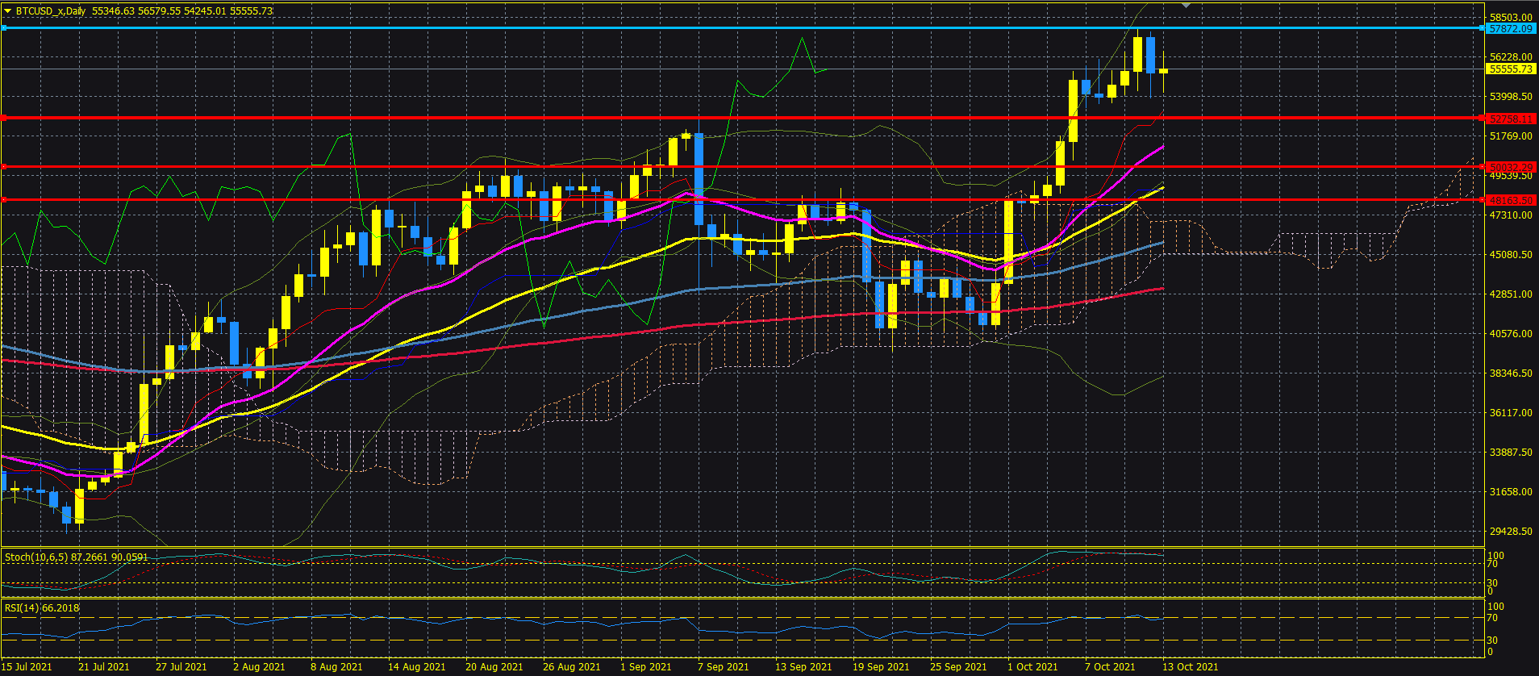Image resolution: width=1539 pixels, height=676 pixels.
Task: Click the red 52758.11 price tag
Action: click(x=1511, y=119)
